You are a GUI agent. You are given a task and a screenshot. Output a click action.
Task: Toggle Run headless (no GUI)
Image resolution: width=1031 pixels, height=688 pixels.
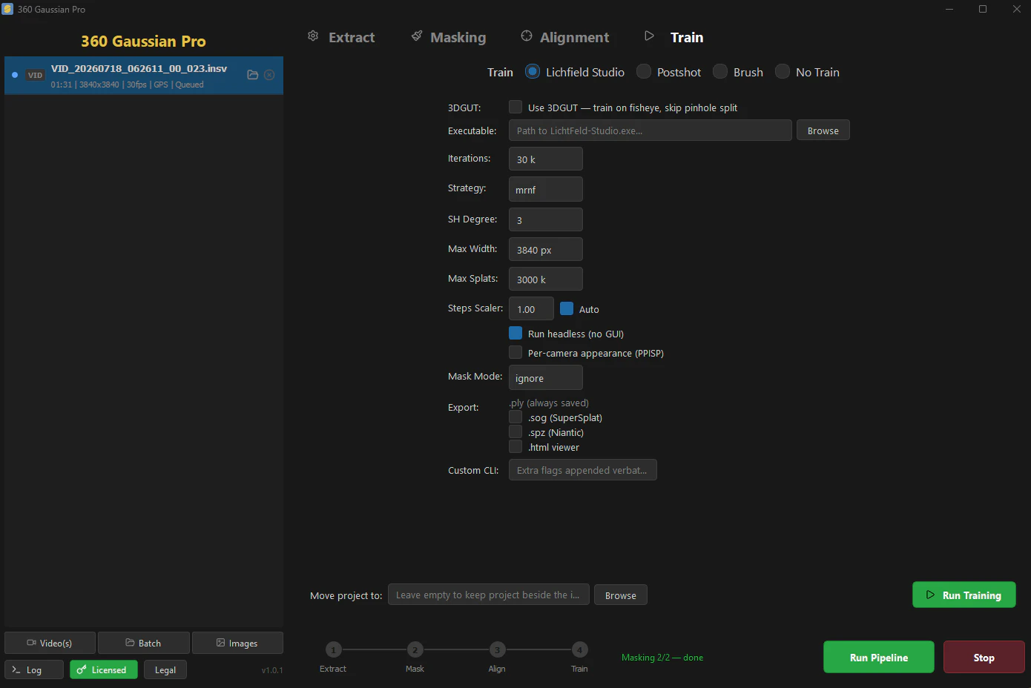point(515,334)
